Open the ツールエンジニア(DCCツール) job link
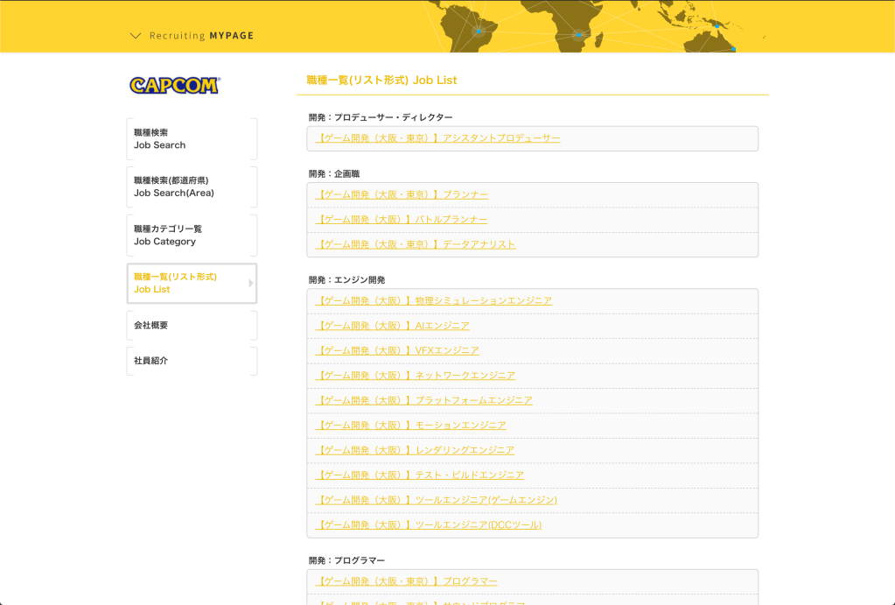The width and height of the screenshot is (895, 605). point(429,524)
